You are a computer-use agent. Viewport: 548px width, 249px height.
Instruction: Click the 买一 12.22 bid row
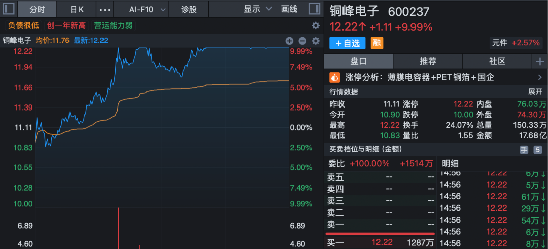380,242
